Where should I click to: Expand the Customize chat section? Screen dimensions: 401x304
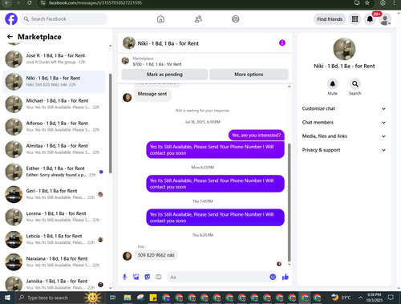[x=344, y=108]
